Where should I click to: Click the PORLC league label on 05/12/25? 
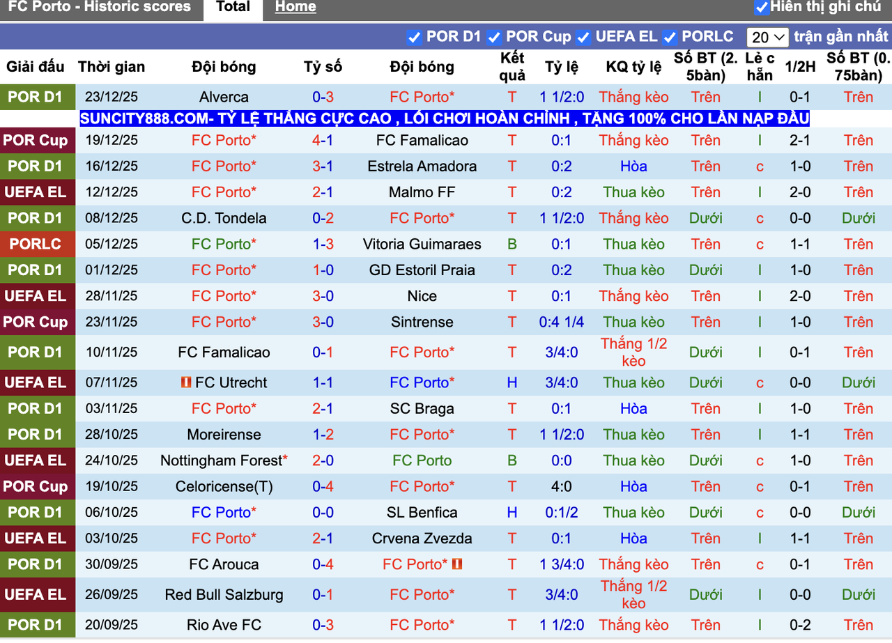[36, 244]
